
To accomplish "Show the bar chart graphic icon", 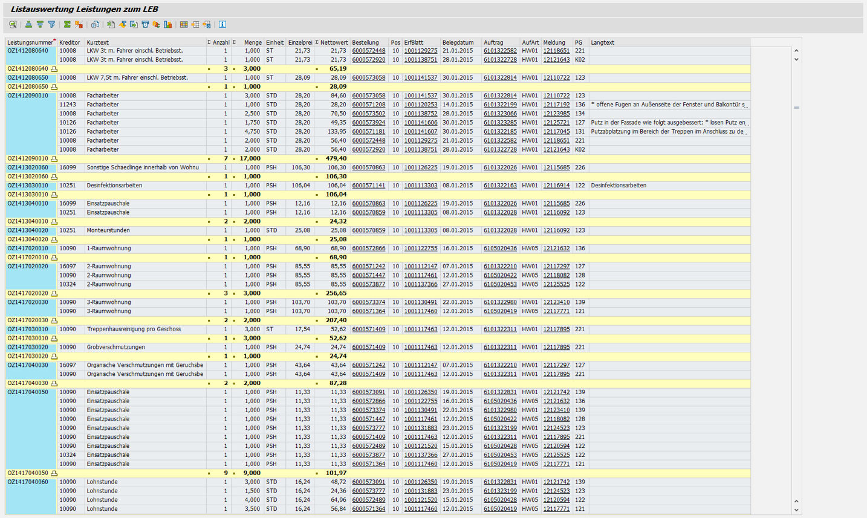I will 168,25.
